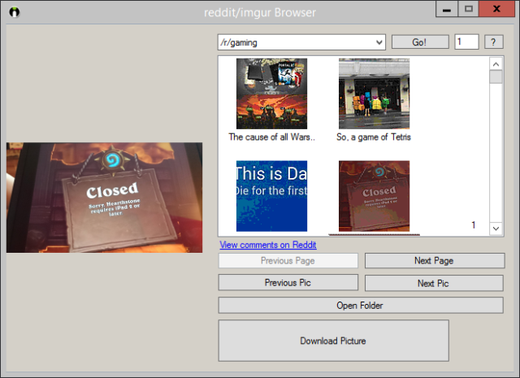Screen dimensions: 520x378
Task: Maximize the reddit/imgur Browser window
Action: 468,9
